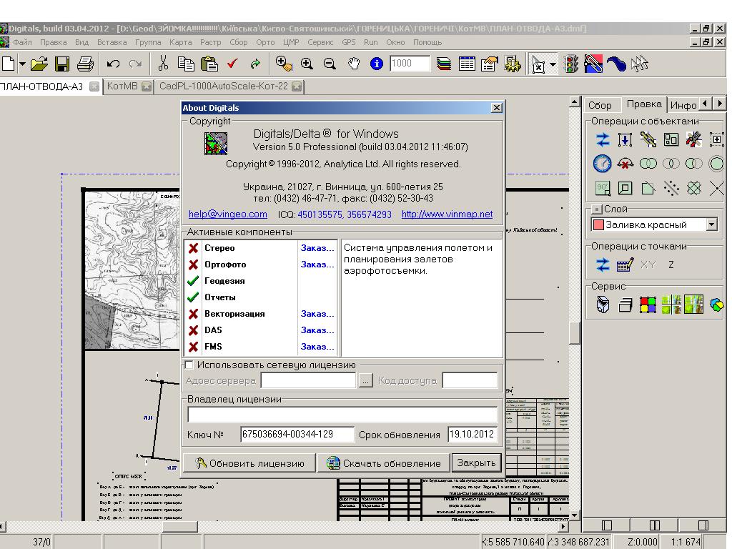Click Обновить лицензию button

pyautogui.click(x=249, y=463)
